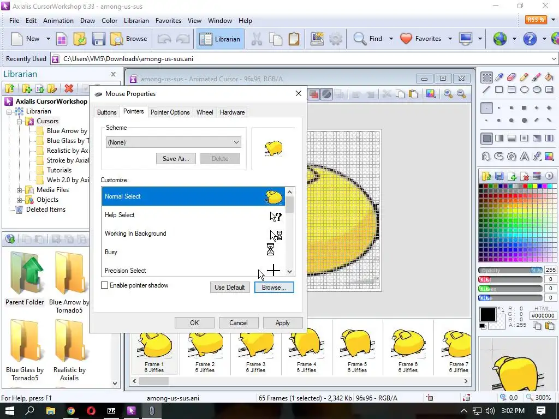
Task: Toggle diagonal gradient fill mode
Action: click(x=537, y=138)
